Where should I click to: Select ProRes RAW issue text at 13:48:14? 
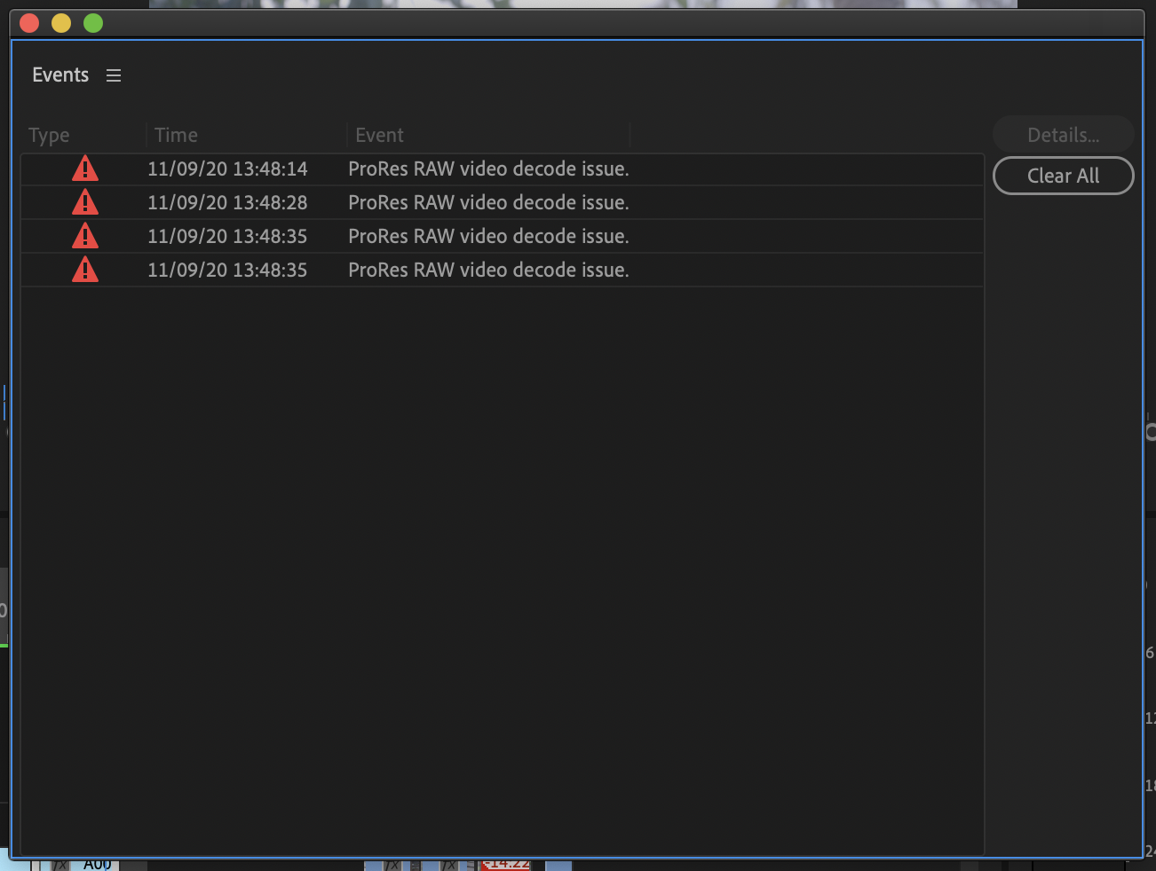click(x=488, y=169)
